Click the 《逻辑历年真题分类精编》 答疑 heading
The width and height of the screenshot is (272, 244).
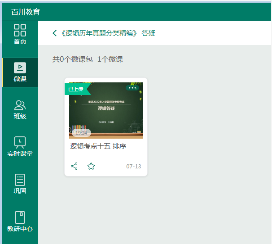pyautogui.click(x=108, y=33)
